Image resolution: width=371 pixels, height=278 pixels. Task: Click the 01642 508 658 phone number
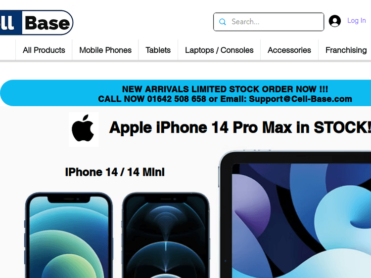tap(177, 99)
